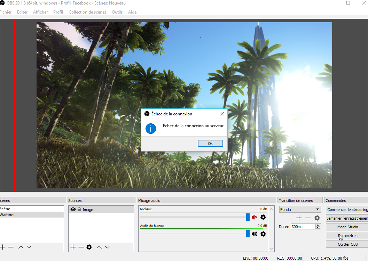Screen dimensions: 368x261
Task: Click Mode Studio button
Action: (x=347, y=227)
